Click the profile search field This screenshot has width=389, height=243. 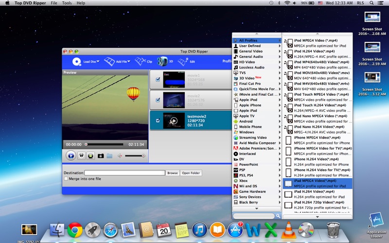[254, 216]
